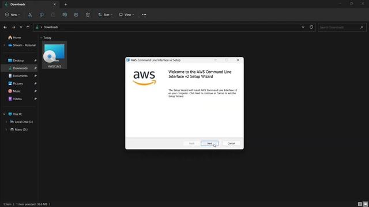Open recent locations chevron
Screen dimensions: 369x207
[21, 27]
